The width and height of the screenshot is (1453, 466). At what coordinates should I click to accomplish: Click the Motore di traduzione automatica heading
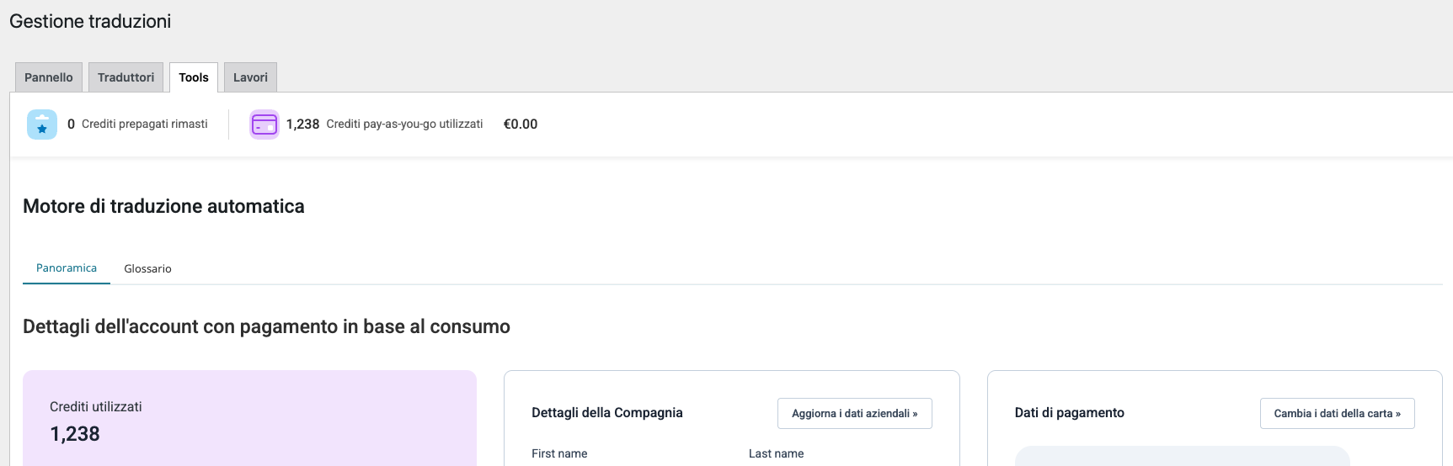point(163,207)
